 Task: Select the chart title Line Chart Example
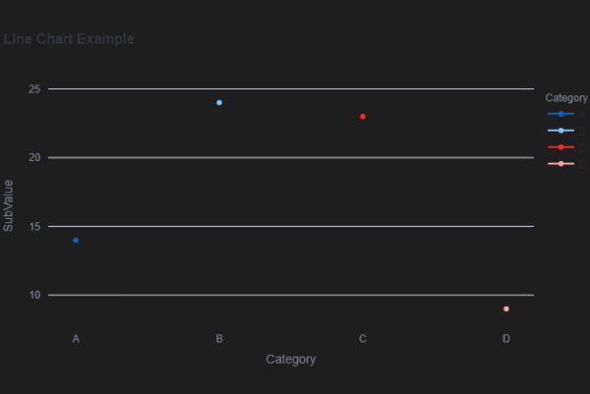click(x=69, y=38)
